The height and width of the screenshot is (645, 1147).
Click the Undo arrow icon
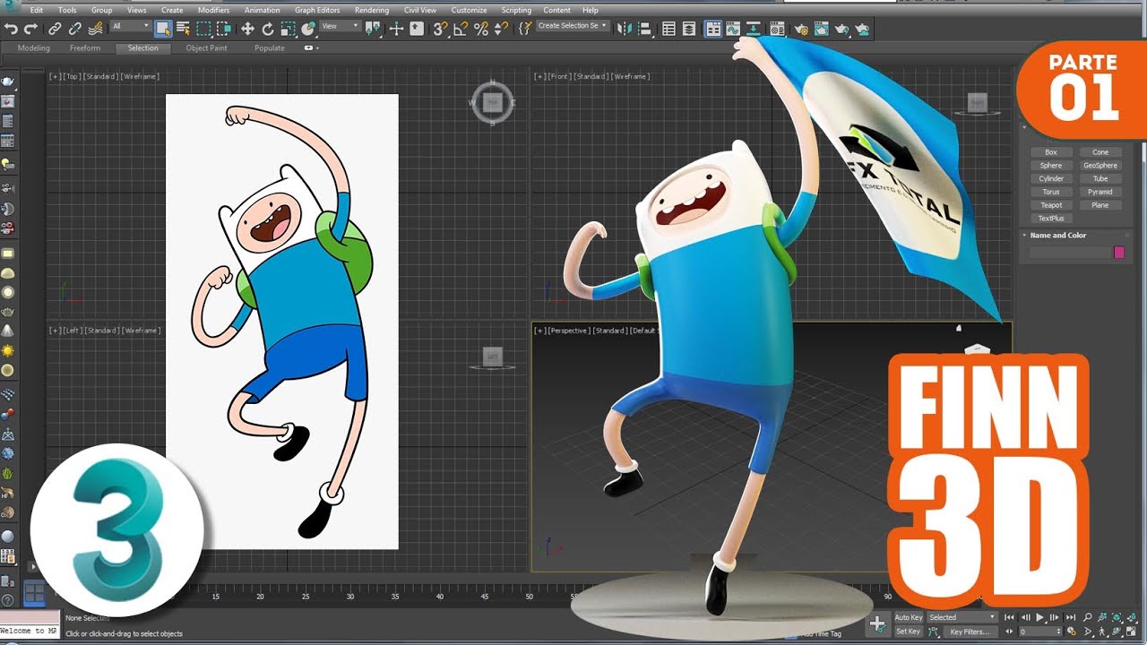(x=11, y=29)
